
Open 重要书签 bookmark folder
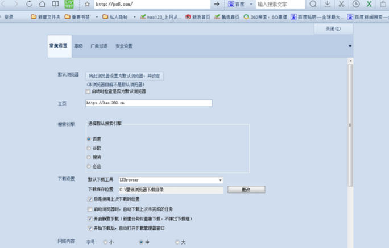77,17
